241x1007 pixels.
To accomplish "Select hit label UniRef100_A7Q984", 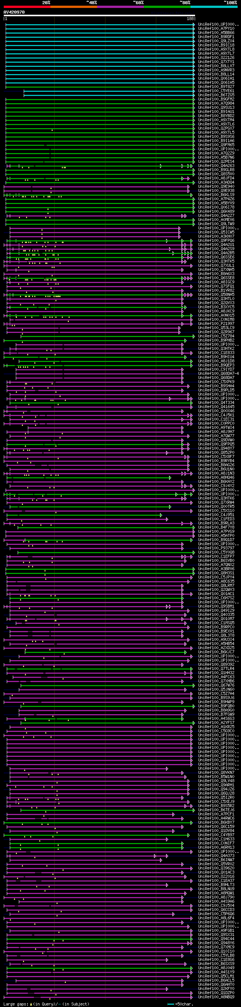I will tap(216, 104).
